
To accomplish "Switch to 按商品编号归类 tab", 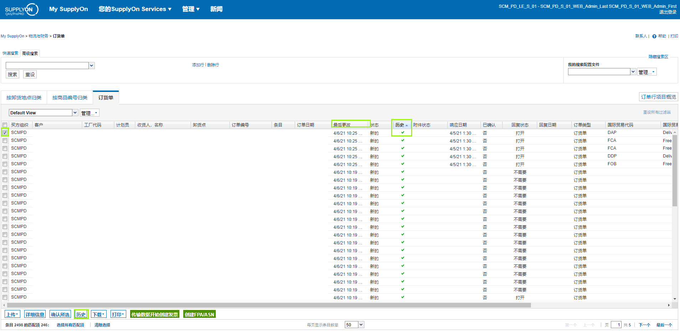I will [70, 98].
